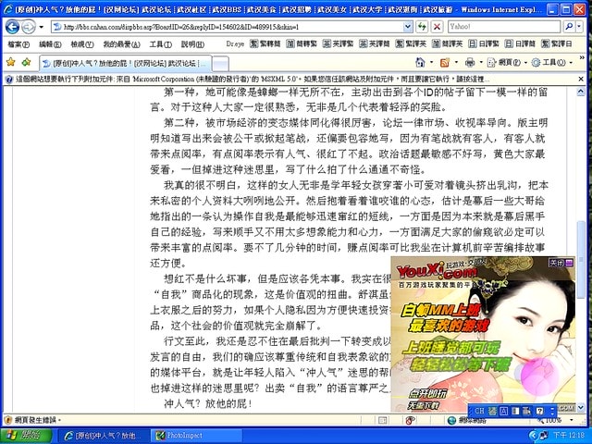Expand the address bar URL dropdown
Screen dimensions: 592x444
(409, 27)
